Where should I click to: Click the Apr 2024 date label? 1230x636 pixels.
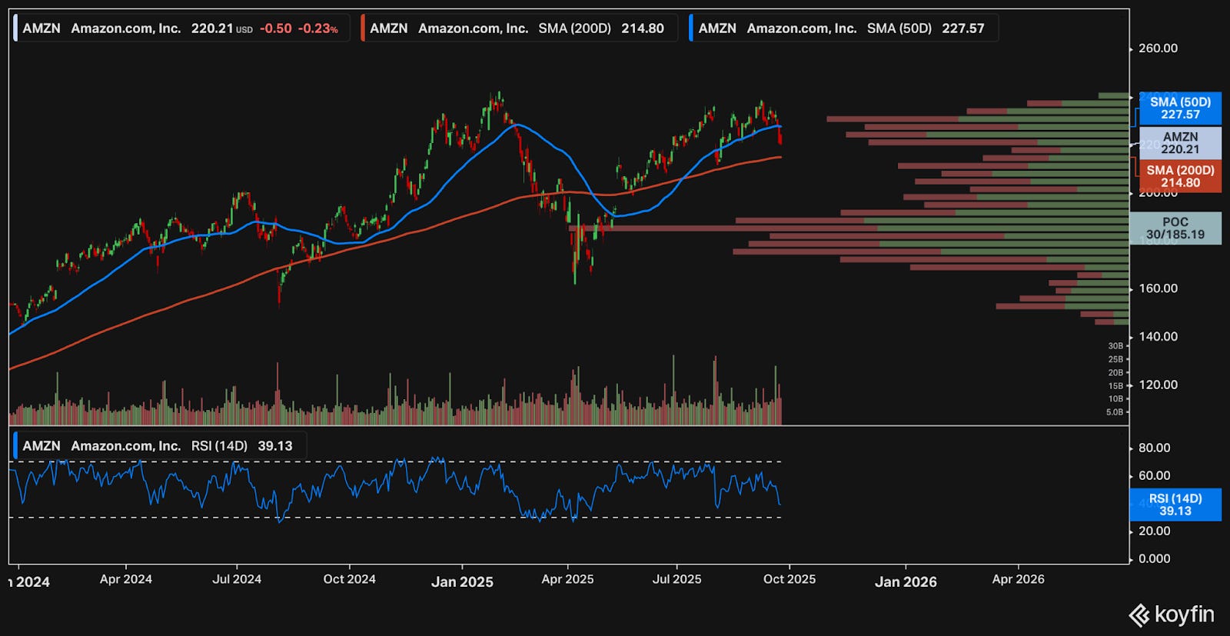126,579
